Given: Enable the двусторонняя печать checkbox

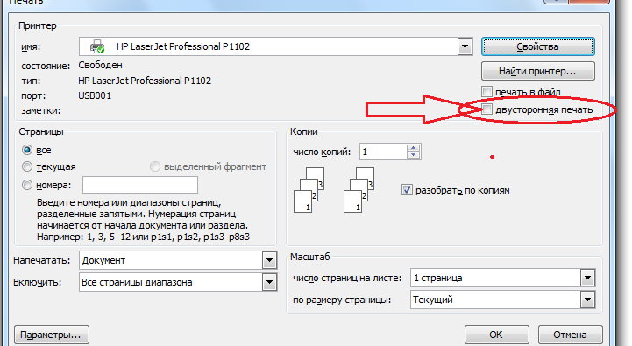Looking at the screenshot, I should click(x=486, y=109).
